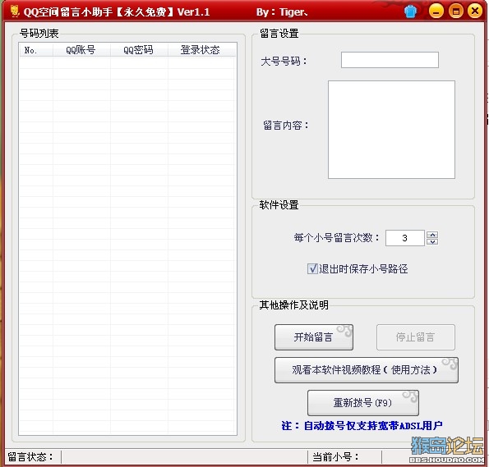Click the 大号号码 label
This screenshot has width=489, height=467.
pos(284,61)
